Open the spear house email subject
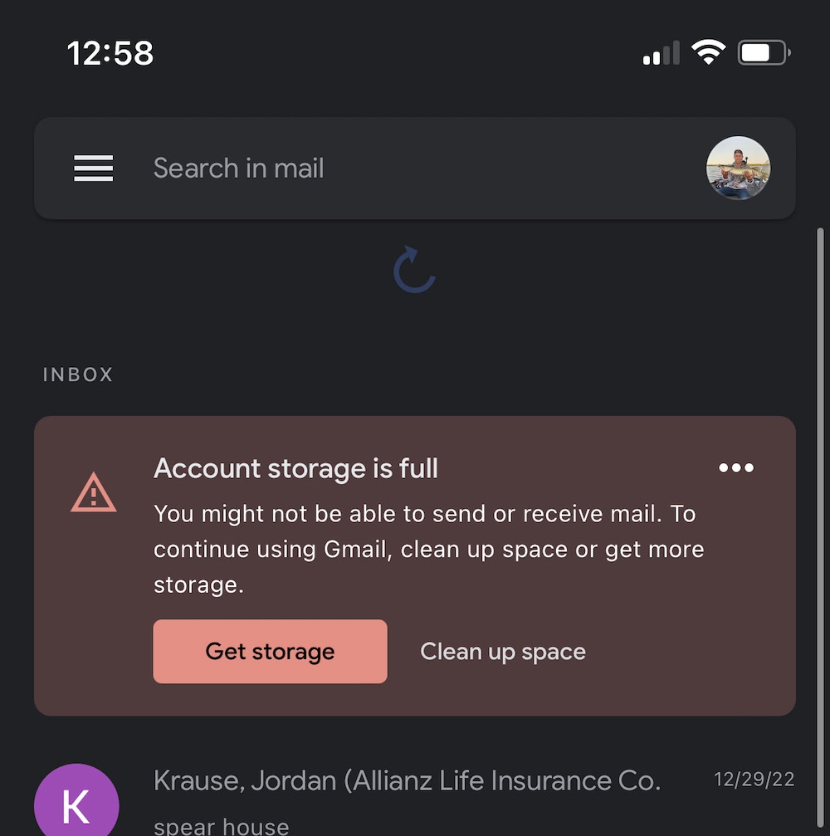The image size is (830, 836). (x=222, y=826)
